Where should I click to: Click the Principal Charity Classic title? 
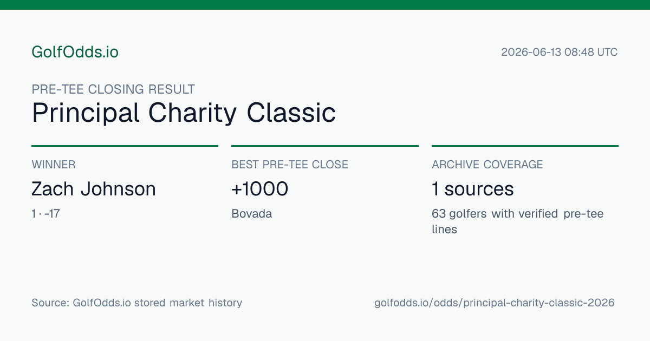[184, 113]
